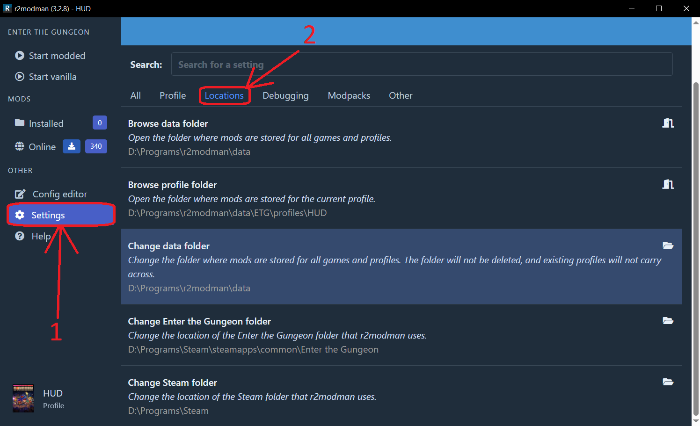Open the Help page

point(41,236)
